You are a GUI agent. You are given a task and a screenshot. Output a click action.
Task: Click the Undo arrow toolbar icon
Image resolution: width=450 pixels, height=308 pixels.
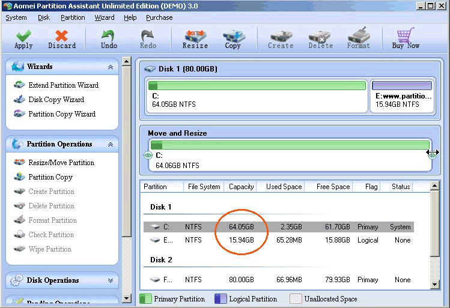[109, 35]
